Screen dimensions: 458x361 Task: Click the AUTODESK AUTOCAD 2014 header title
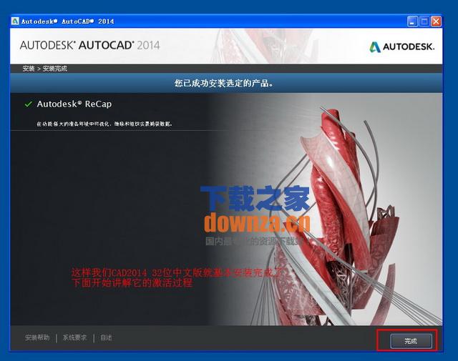(x=90, y=45)
